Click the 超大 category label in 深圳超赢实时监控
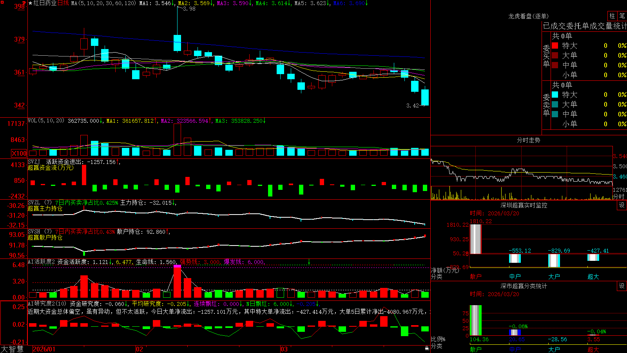This screenshot has width=627, height=353. [593, 277]
